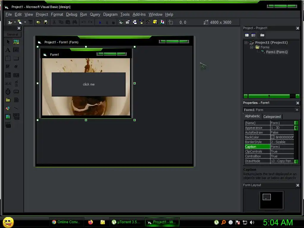Select the Timer control tool

(8, 91)
